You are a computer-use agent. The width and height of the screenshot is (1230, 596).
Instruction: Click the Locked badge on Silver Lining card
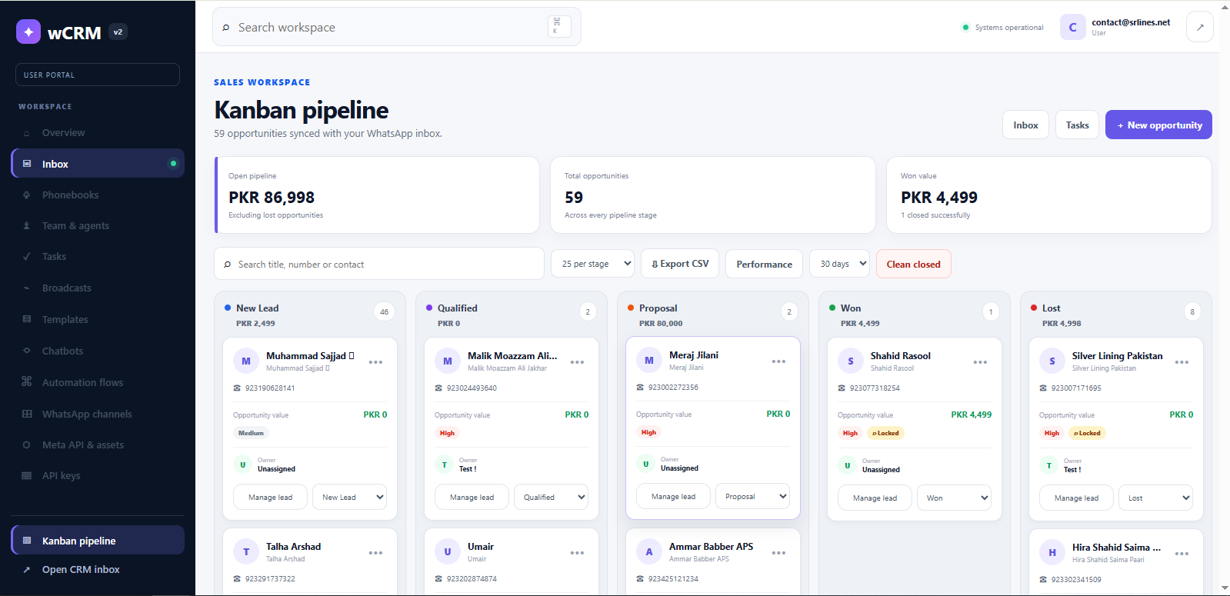[x=1087, y=433]
